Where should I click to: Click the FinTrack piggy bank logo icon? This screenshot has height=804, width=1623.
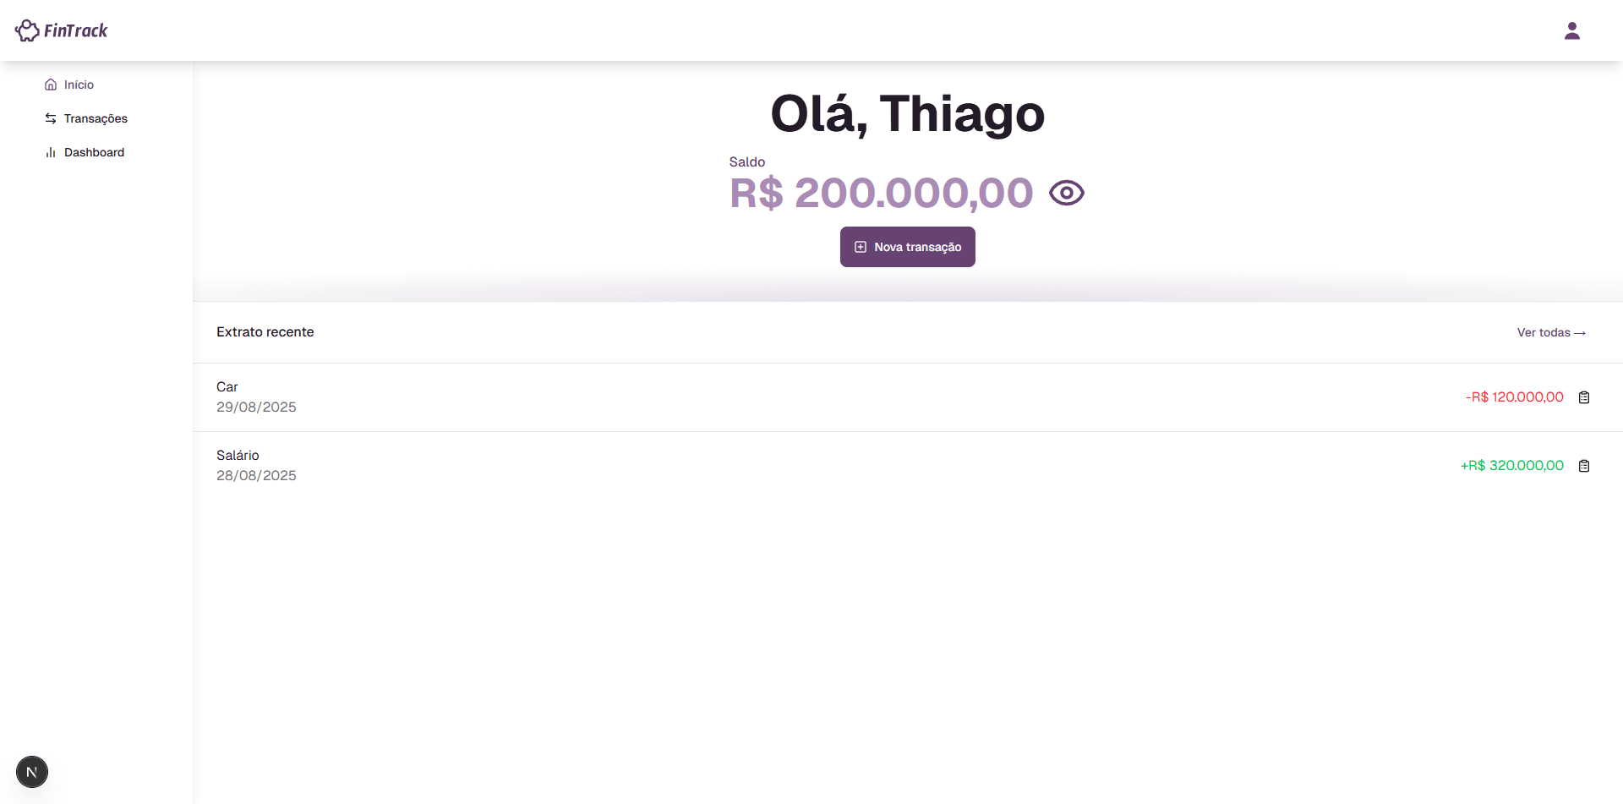coord(27,30)
